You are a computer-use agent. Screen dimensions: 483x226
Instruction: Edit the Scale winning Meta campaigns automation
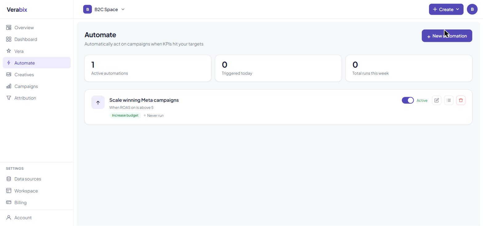coord(436,100)
